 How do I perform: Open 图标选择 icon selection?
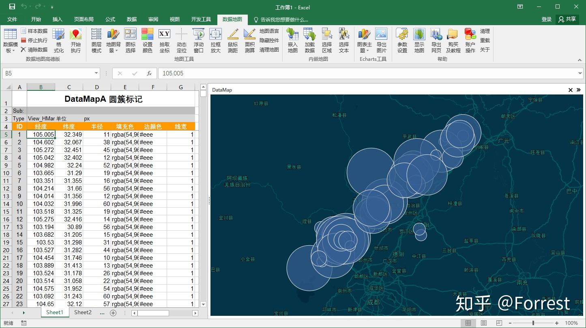click(131, 41)
